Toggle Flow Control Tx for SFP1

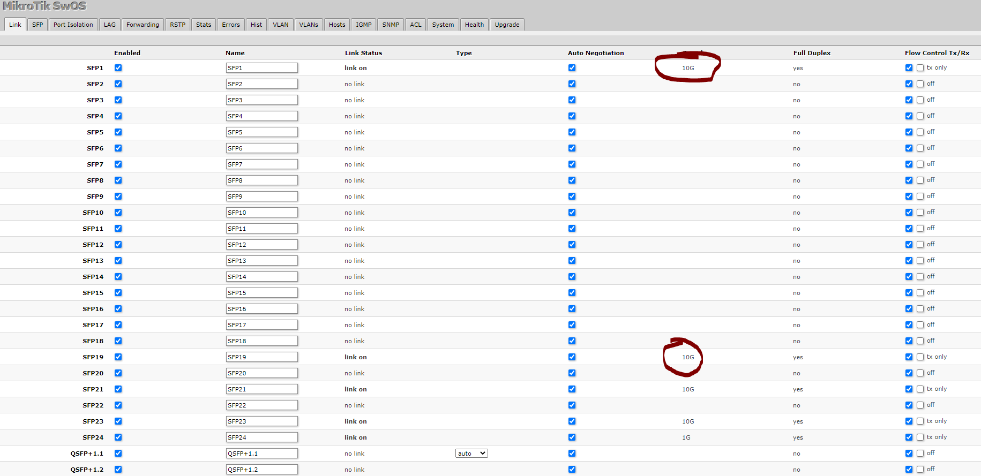(909, 67)
